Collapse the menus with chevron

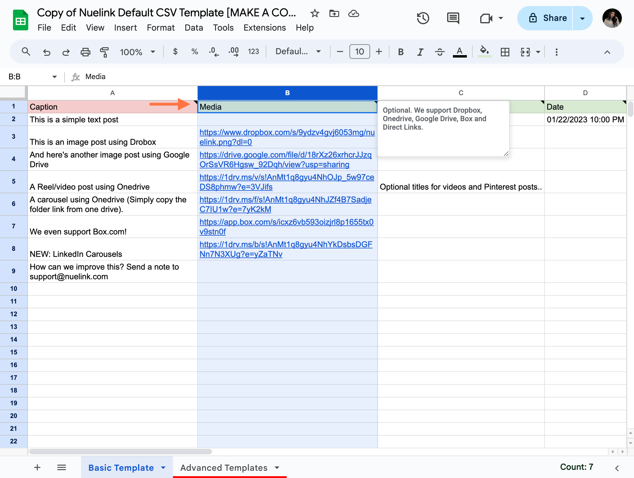[x=607, y=52]
